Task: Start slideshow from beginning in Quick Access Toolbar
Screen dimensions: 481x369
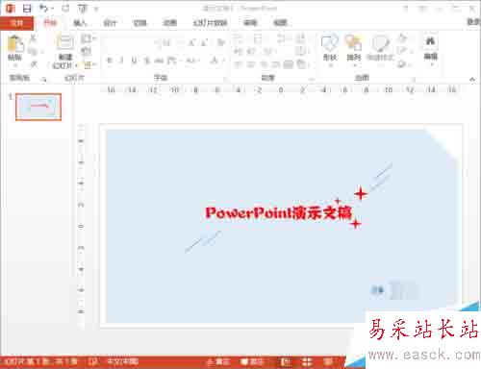Action: coord(83,9)
